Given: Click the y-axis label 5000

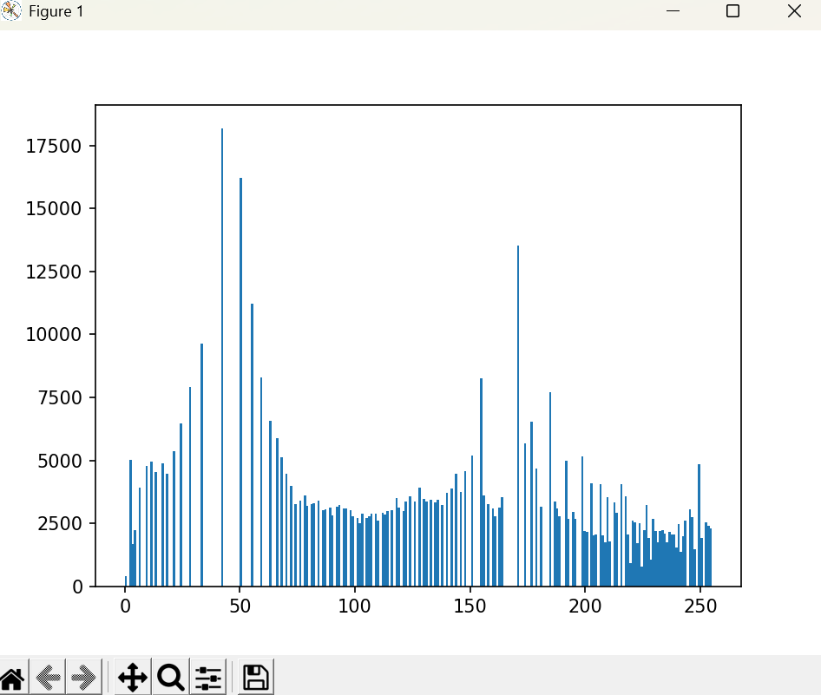Looking at the screenshot, I should coord(60,461).
